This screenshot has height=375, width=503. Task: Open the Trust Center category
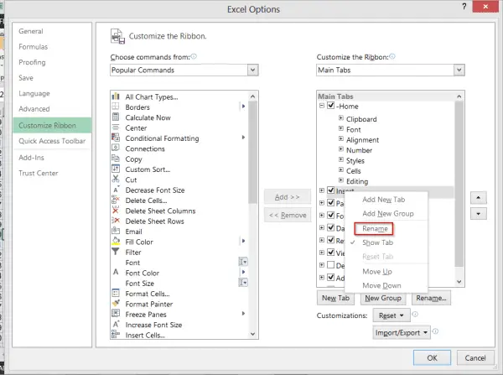(39, 173)
